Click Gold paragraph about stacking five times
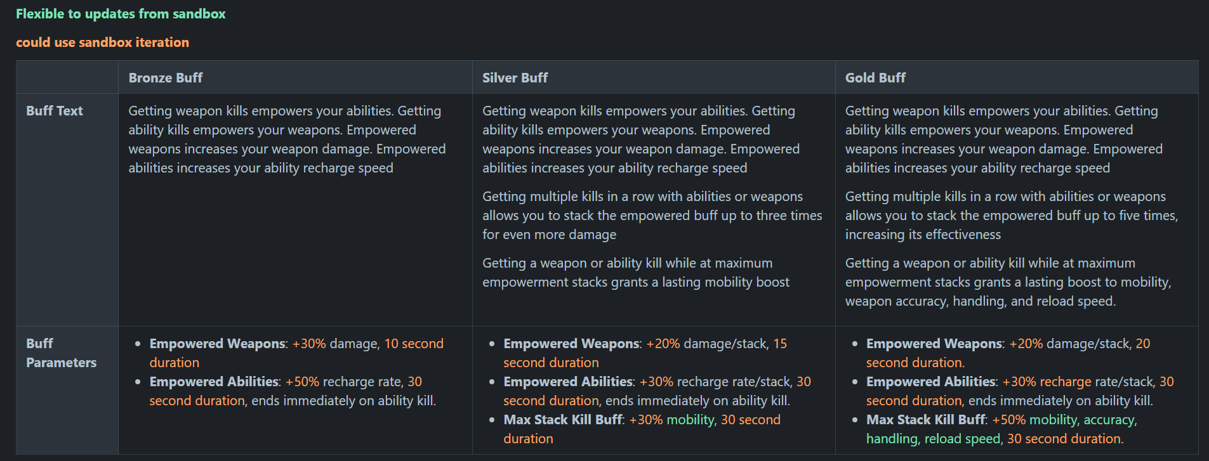This screenshot has width=1209, height=461. coord(1012,216)
